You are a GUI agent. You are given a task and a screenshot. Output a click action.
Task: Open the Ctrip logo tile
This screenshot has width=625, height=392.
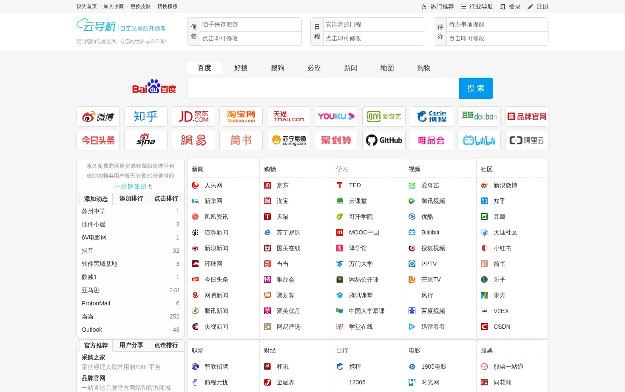(432, 116)
